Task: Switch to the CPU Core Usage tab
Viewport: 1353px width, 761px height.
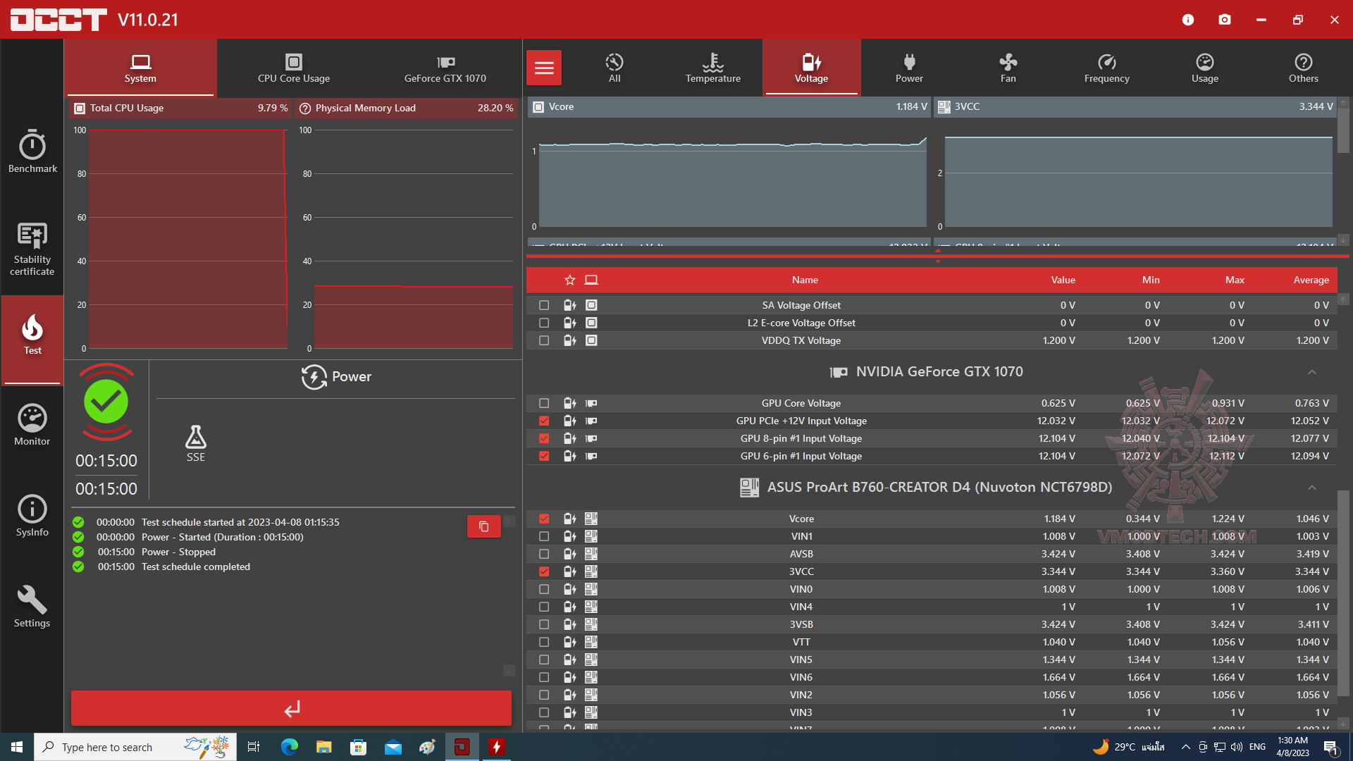Action: click(293, 68)
